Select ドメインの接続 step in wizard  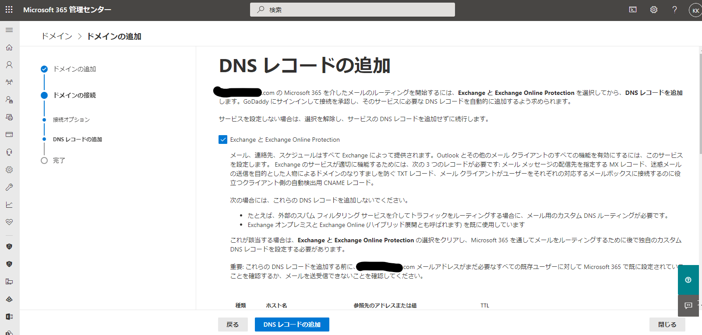68,95
